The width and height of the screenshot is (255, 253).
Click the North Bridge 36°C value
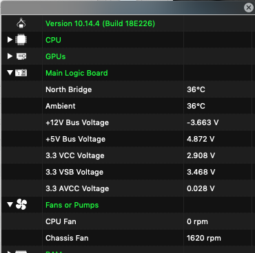[196, 89]
